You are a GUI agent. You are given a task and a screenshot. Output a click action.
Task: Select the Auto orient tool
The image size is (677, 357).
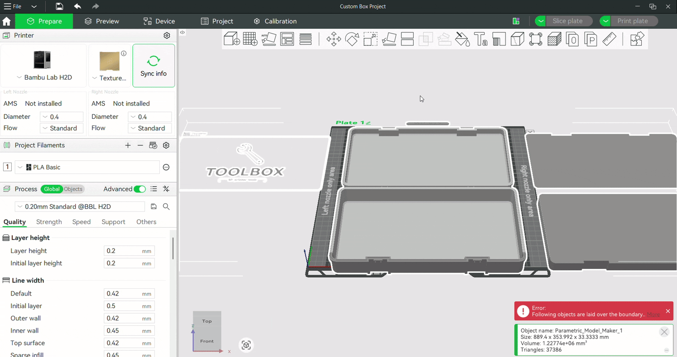tap(269, 39)
